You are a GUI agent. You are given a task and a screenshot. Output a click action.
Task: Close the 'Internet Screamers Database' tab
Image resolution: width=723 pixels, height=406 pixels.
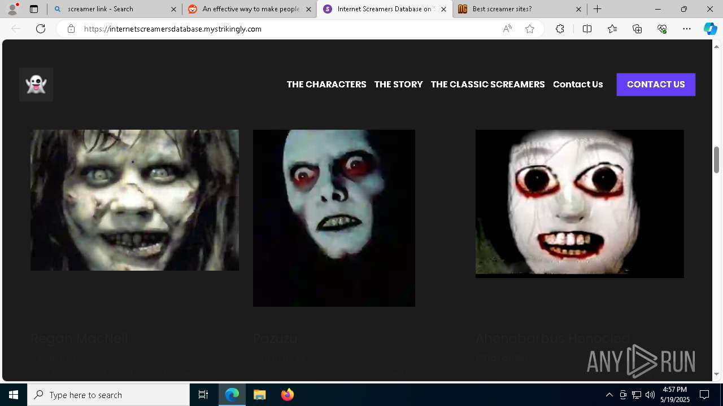(x=443, y=9)
